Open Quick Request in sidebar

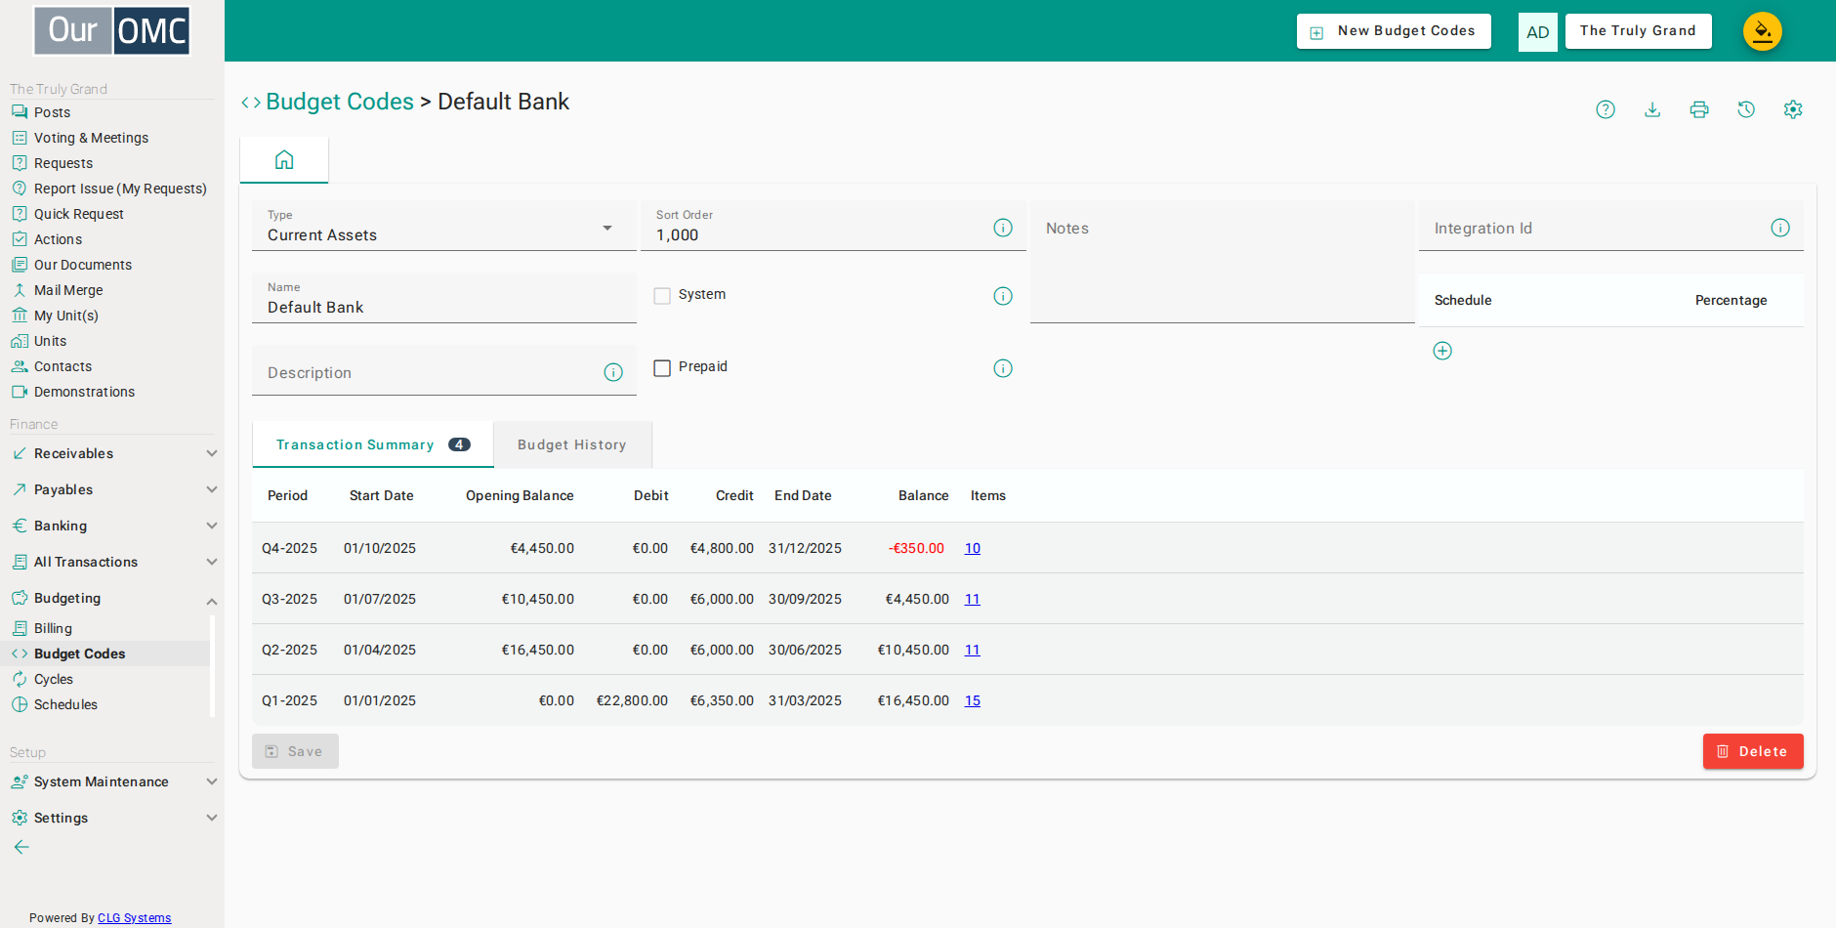[x=79, y=214]
